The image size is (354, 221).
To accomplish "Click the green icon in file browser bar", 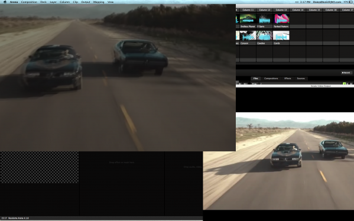I will point(345,83).
